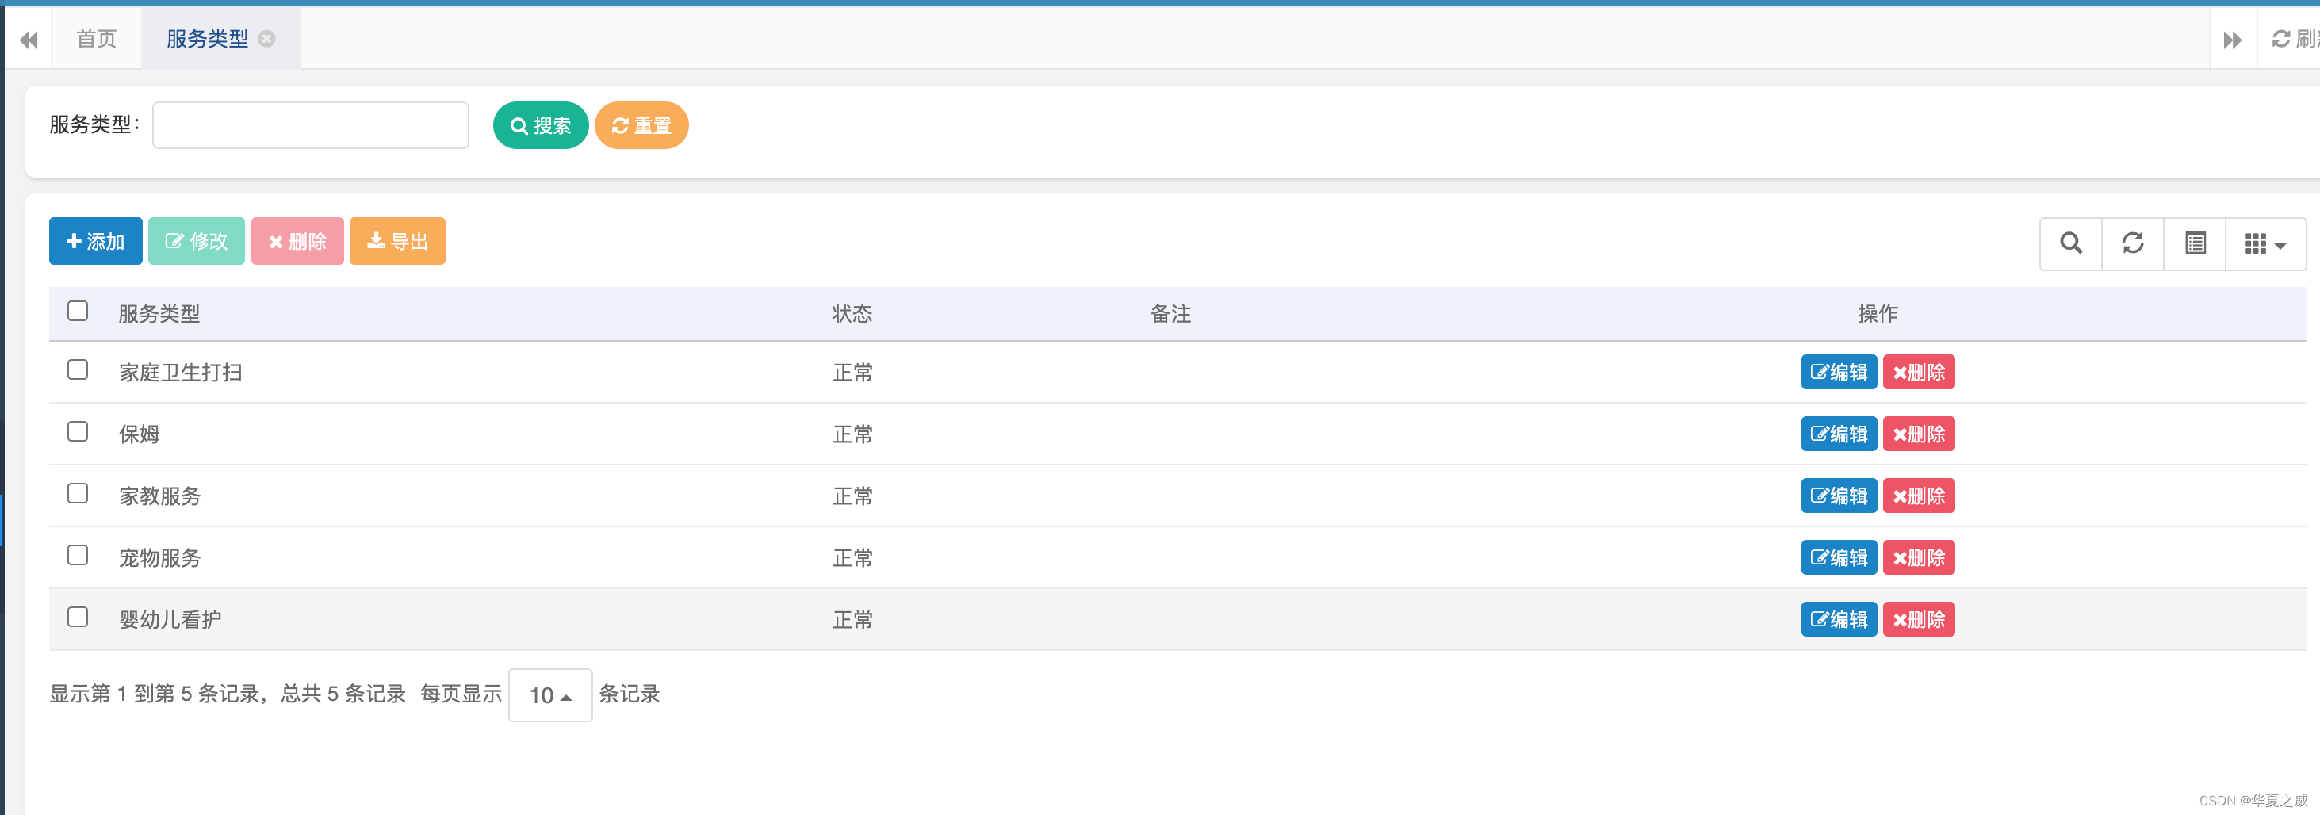Click 删除 for 婴幼儿看护 row
The height and width of the screenshot is (815, 2320).
pyautogui.click(x=1918, y=620)
